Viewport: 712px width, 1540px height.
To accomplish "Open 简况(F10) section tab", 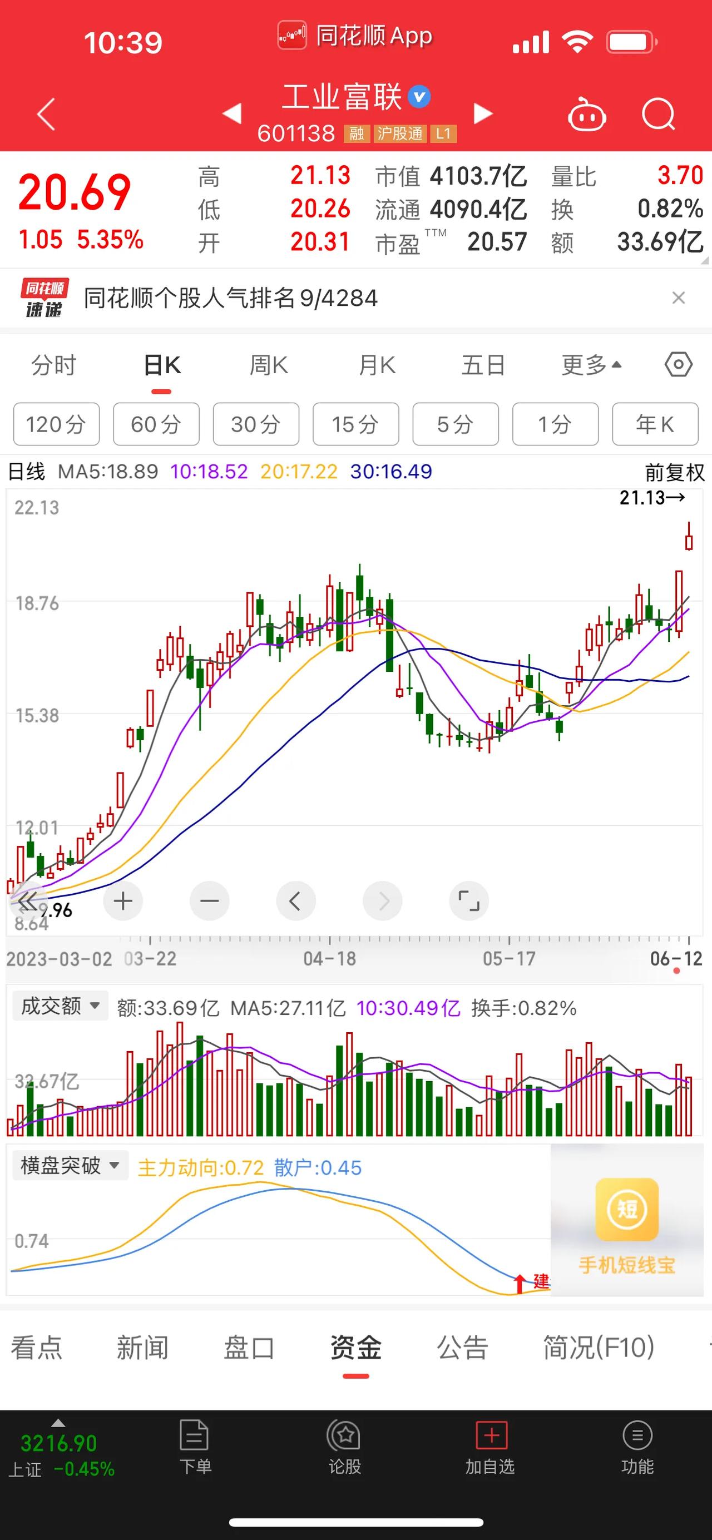I will pos(599,1348).
